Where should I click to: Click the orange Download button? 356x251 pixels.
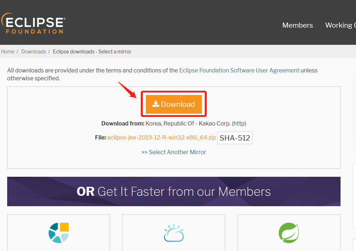click(174, 104)
